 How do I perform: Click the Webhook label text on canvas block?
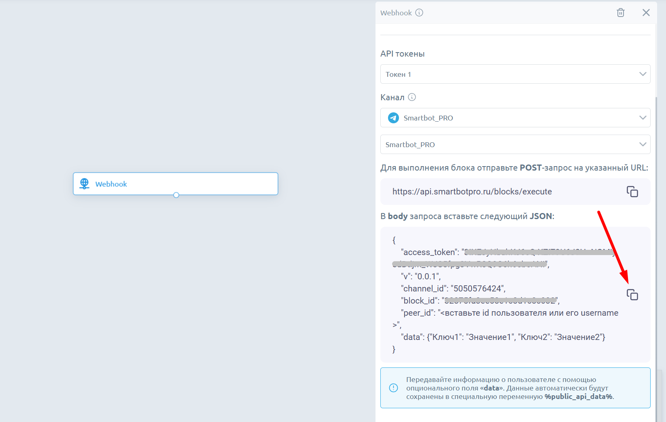pyautogui.click(x=111, y=184)
